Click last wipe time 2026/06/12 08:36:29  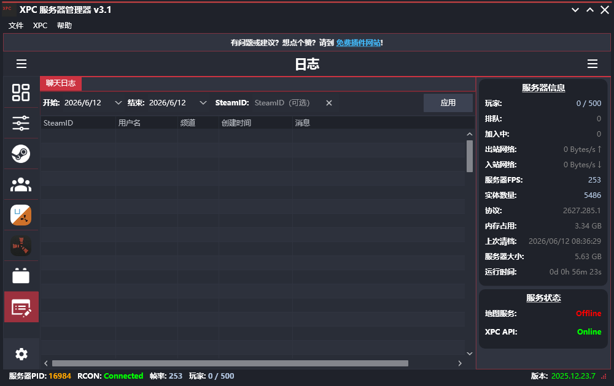(565, 241)
